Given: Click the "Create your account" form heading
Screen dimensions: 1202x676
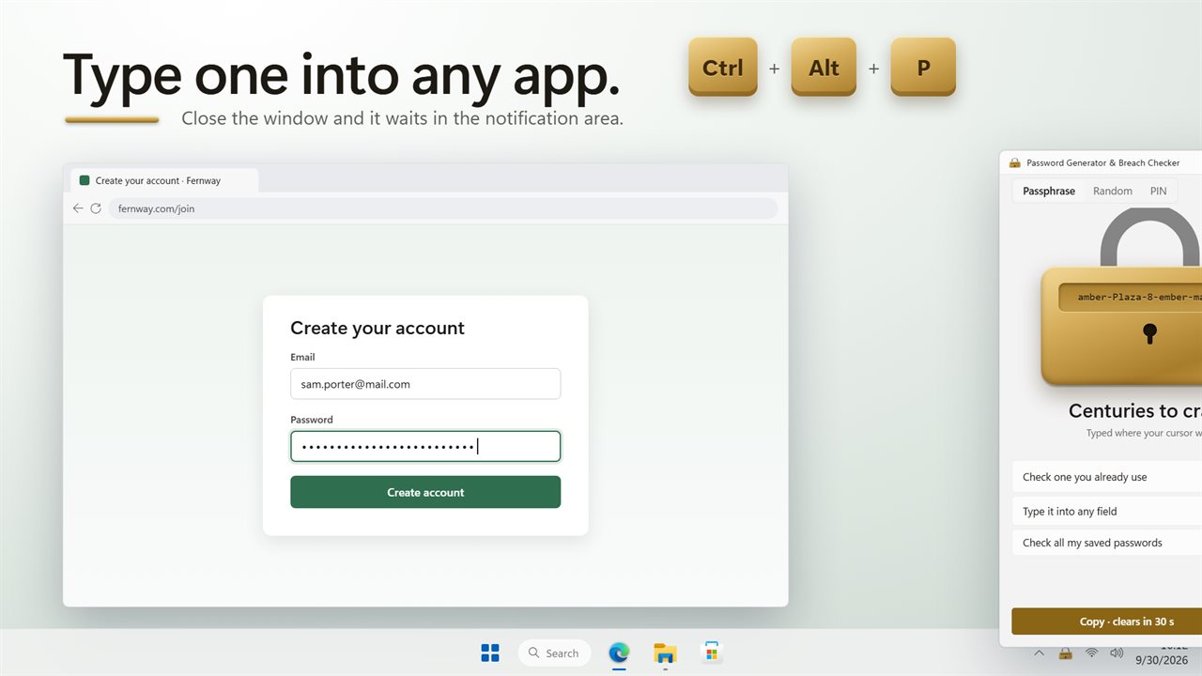Looking at the screenshot, I should point(378,328).
